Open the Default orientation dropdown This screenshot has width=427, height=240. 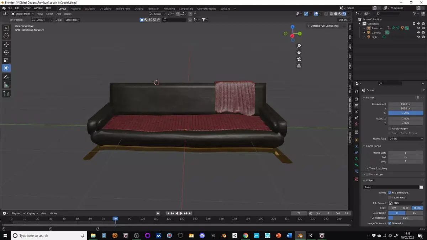(x=42, y=20)
